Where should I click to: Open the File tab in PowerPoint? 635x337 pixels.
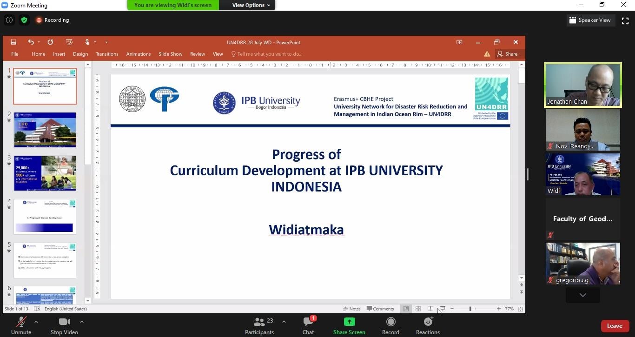(15, 54)
